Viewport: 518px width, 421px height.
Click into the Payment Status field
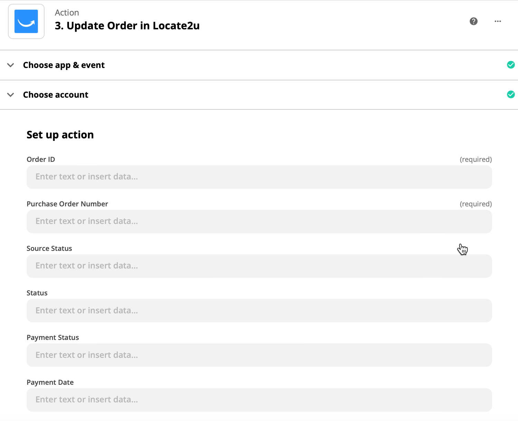tap(259, 355)
